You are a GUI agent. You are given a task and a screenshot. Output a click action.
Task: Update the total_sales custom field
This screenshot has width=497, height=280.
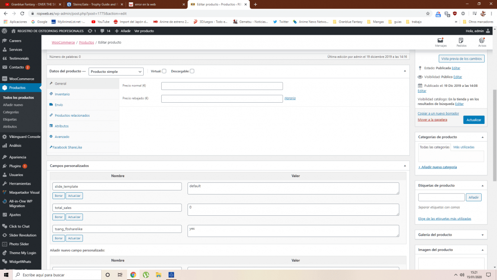74,217
